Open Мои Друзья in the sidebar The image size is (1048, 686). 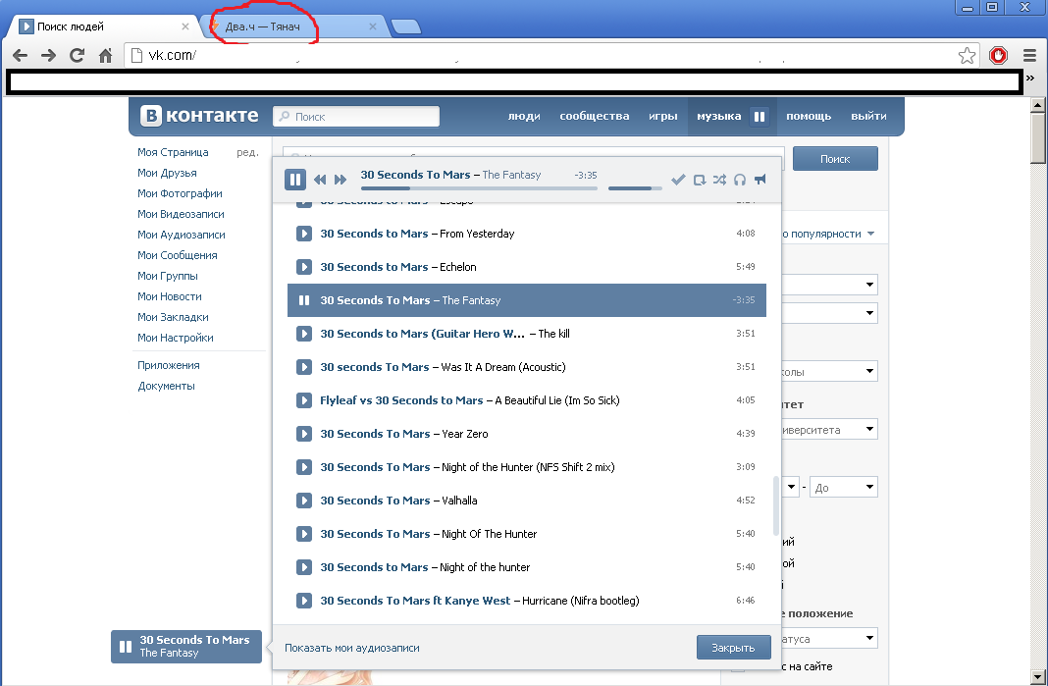(x=167, y=173)
